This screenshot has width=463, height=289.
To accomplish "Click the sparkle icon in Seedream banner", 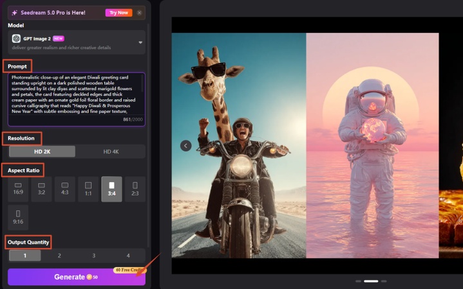I will click(14, 13).
